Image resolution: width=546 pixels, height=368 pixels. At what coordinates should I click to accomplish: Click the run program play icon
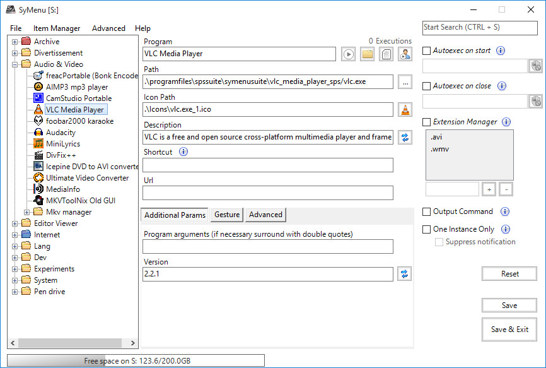click(x=348, y=54)
